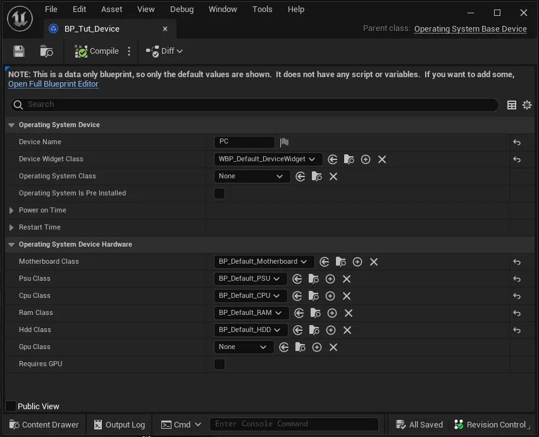The height and width of the screenshot is (437, 539).
Task: Reset Ram Class to default
Action: 517,313
